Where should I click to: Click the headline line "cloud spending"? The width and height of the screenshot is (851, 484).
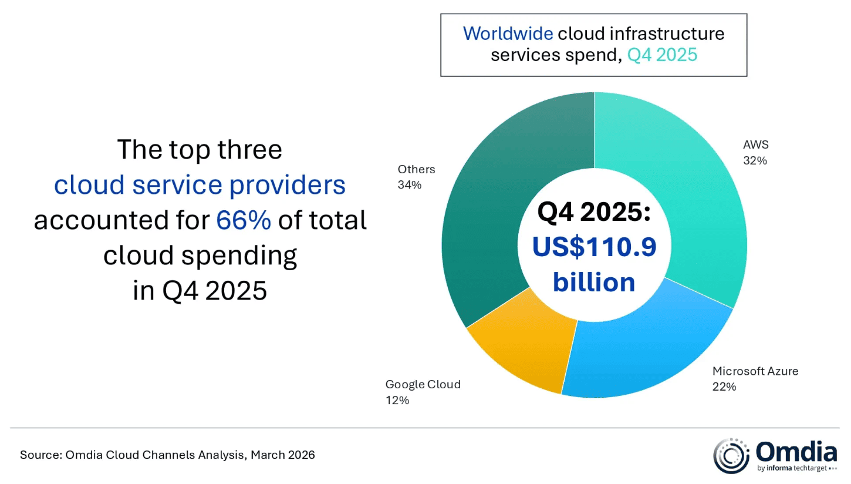pyautogui.click(x=200, y=256)
